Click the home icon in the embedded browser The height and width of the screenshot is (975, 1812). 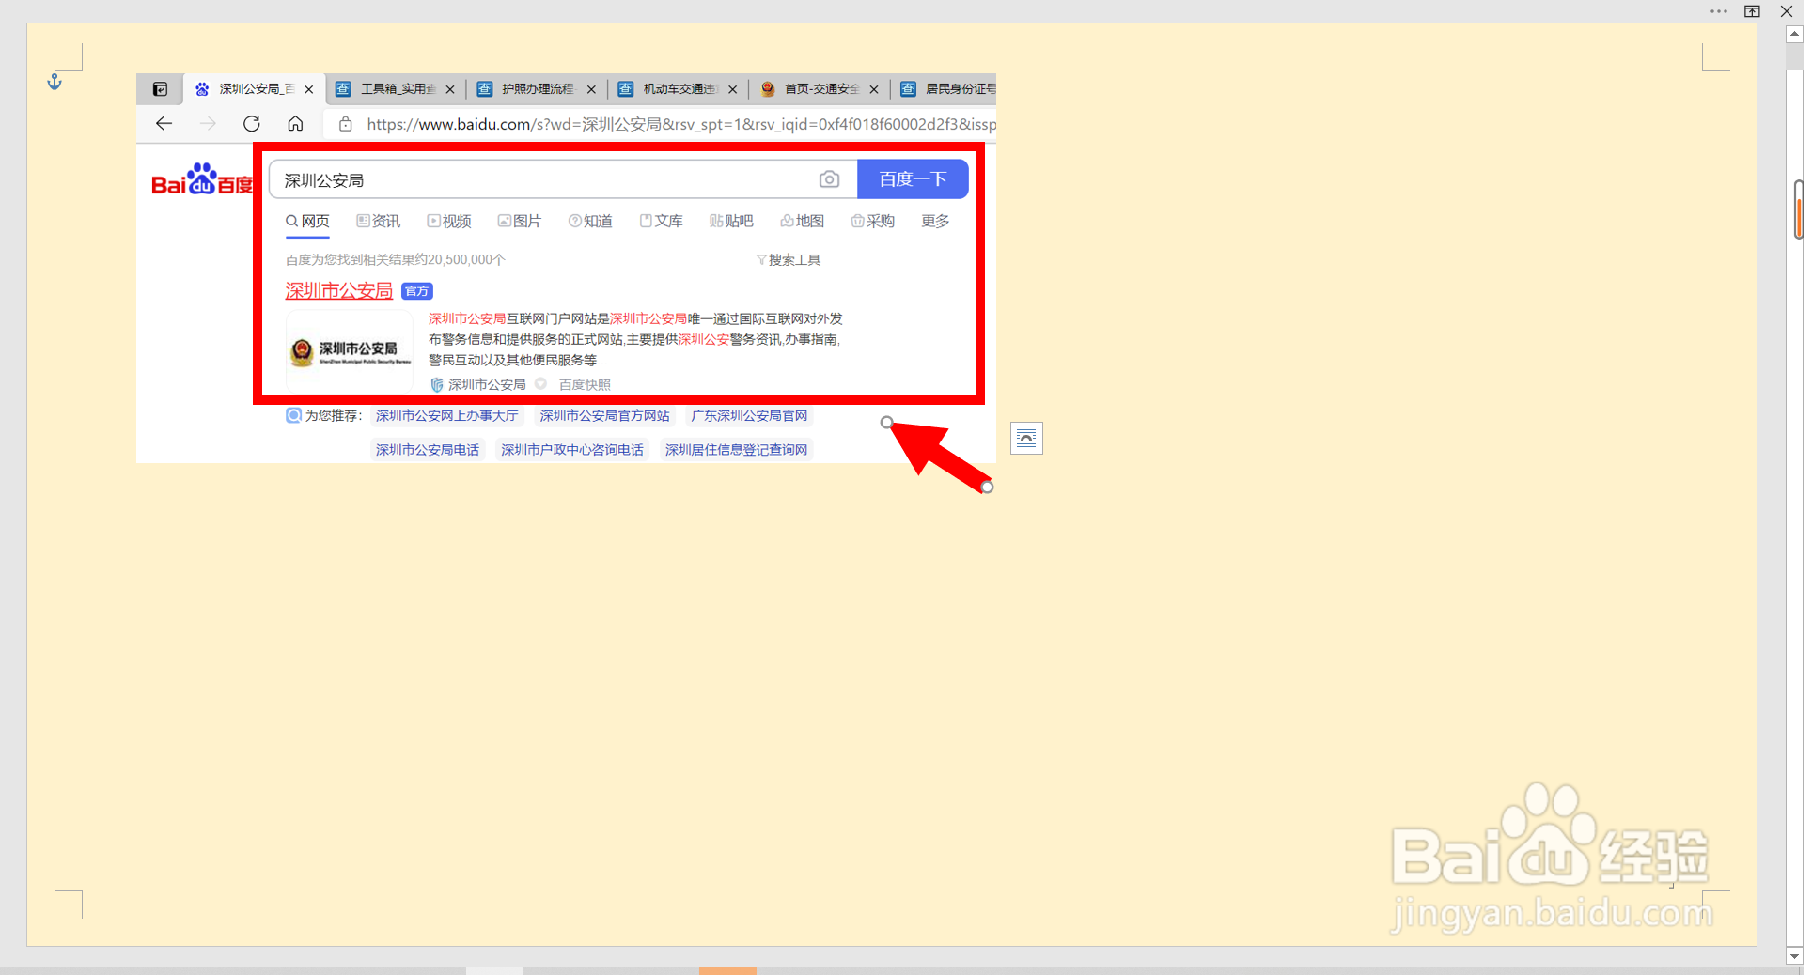[x=295, y=124]
